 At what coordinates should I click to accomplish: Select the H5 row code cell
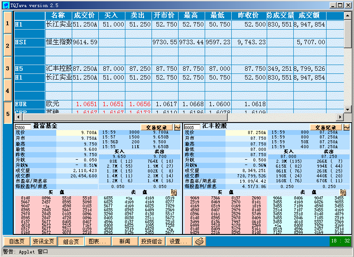[30, 69]
